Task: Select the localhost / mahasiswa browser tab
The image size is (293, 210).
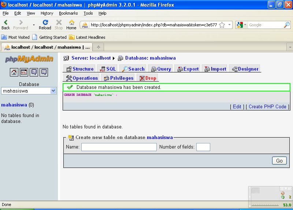Action: 47,47
